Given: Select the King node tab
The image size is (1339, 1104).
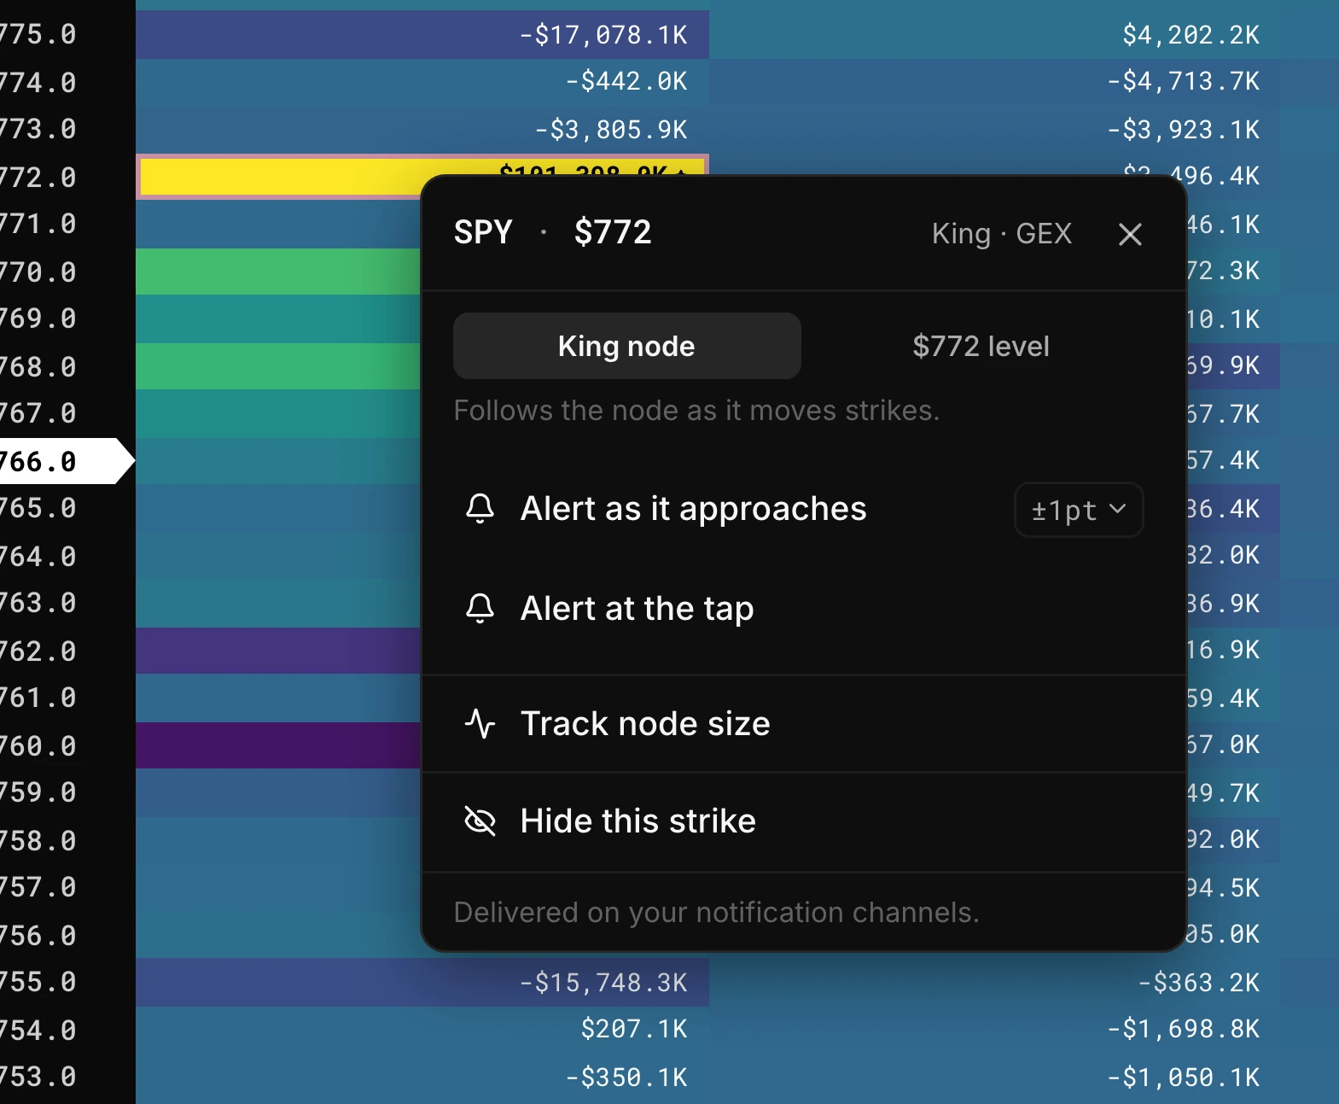Looking at the screenshot, I should click(626, 346).
